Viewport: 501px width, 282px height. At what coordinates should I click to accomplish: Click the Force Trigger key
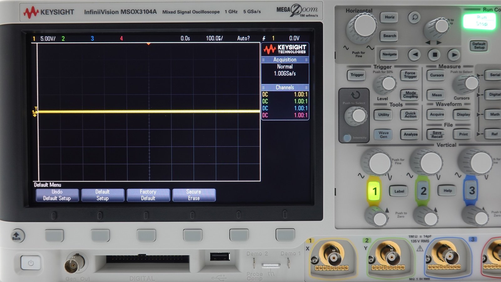pos(410,75)
